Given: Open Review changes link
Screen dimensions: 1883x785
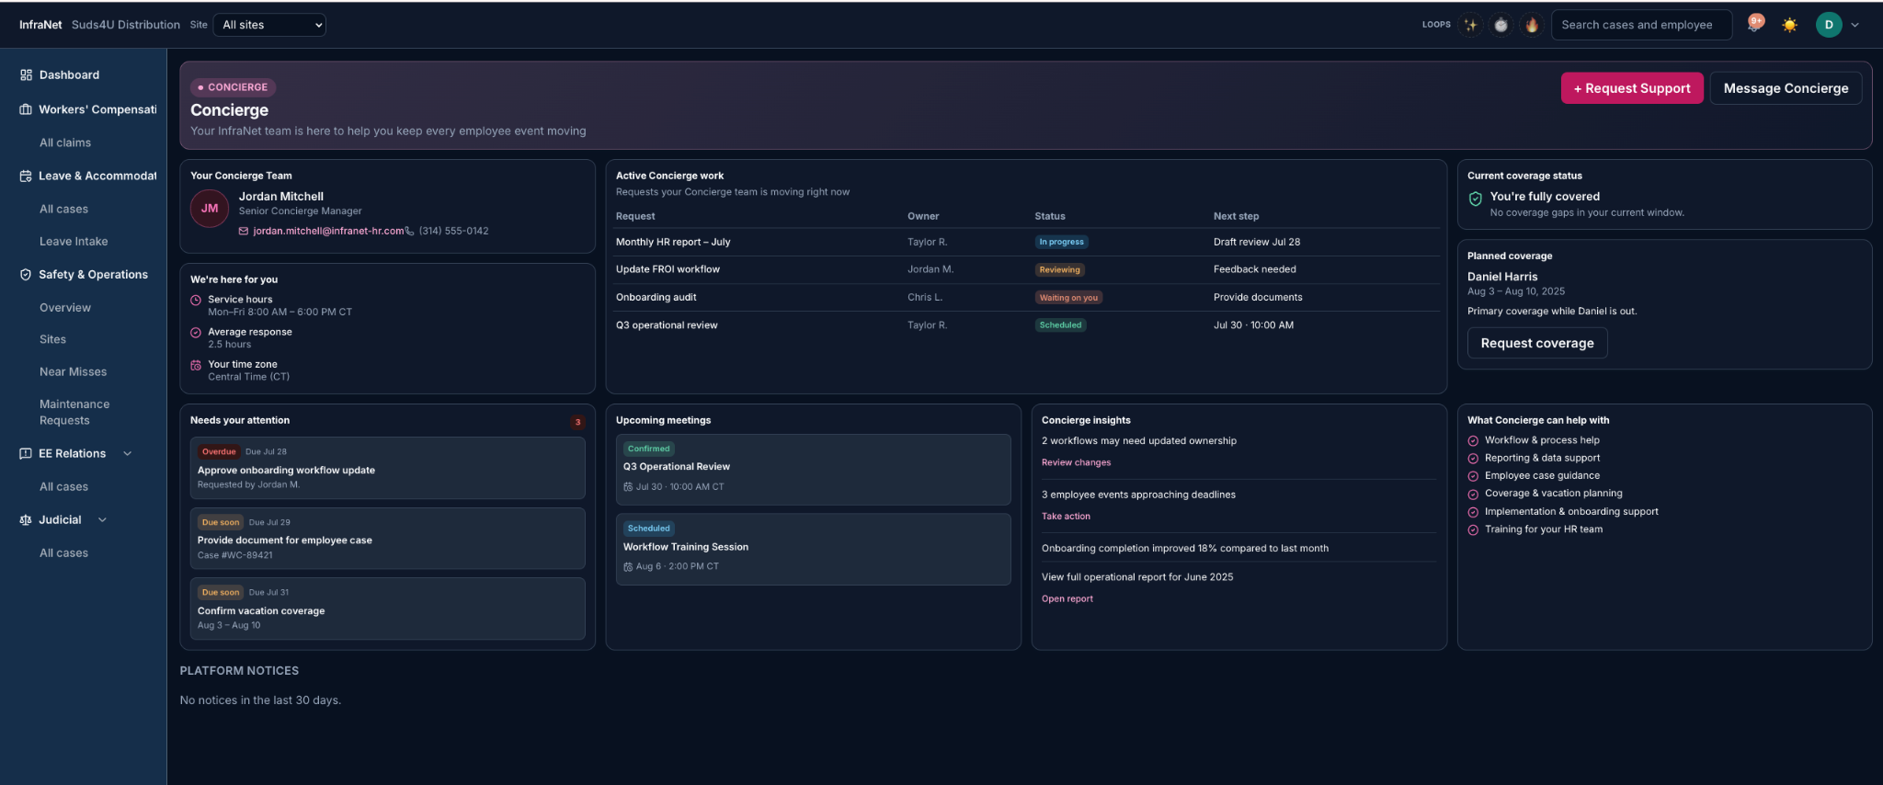Looking at the screenshot, I should point(1076,462).
